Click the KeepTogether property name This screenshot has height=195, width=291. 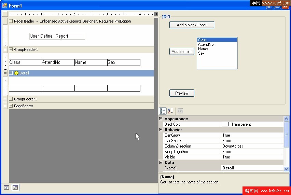tap(176, 152)
